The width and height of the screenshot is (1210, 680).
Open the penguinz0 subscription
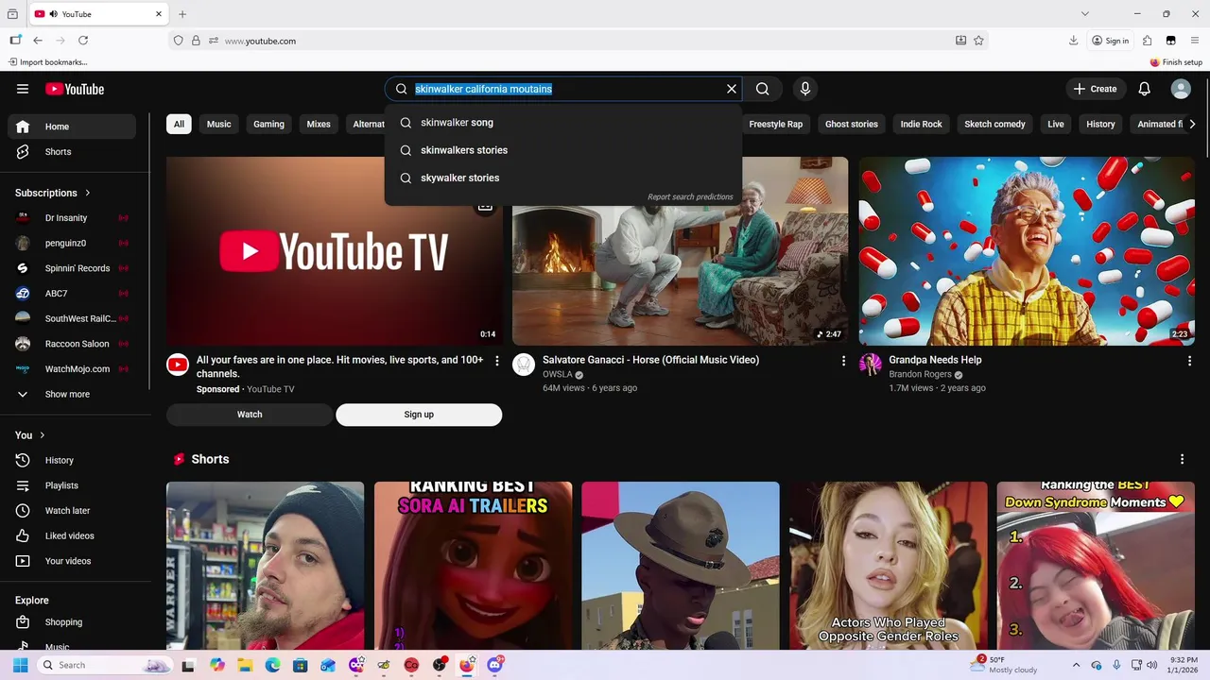[72, 243]
